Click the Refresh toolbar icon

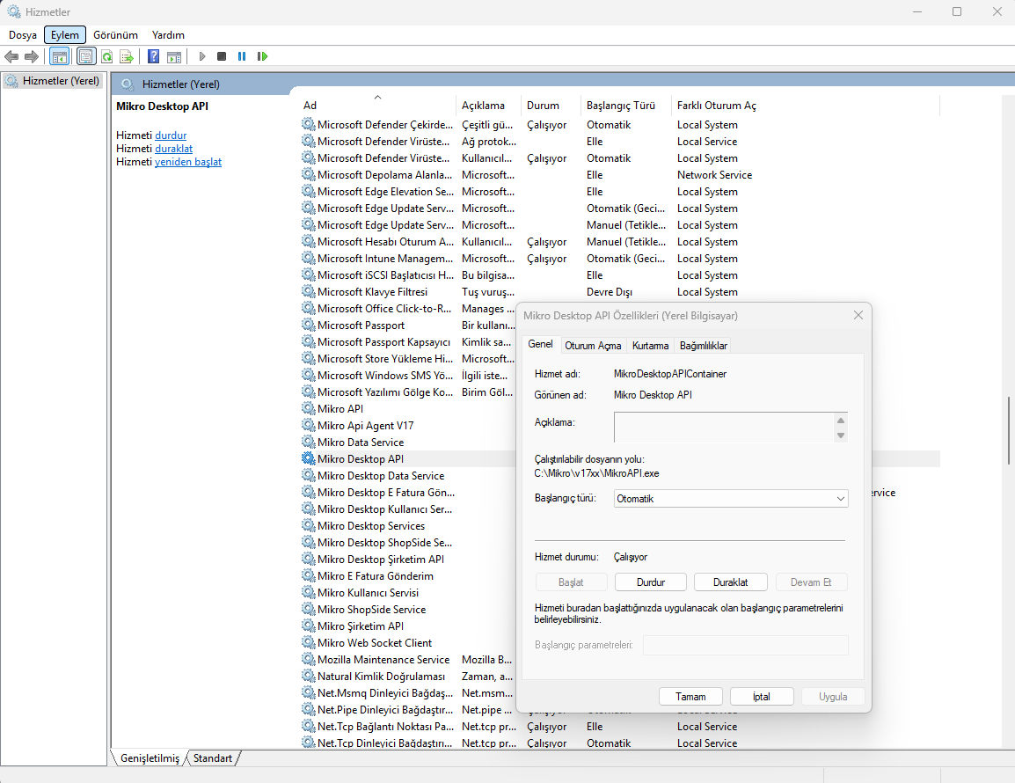(x=106, y=57)
